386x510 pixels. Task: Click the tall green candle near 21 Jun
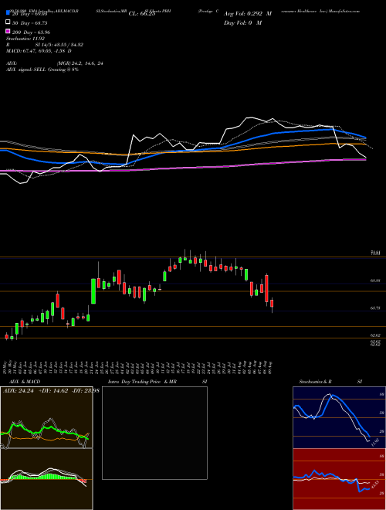pyautogui.click(x=93, y=291)
